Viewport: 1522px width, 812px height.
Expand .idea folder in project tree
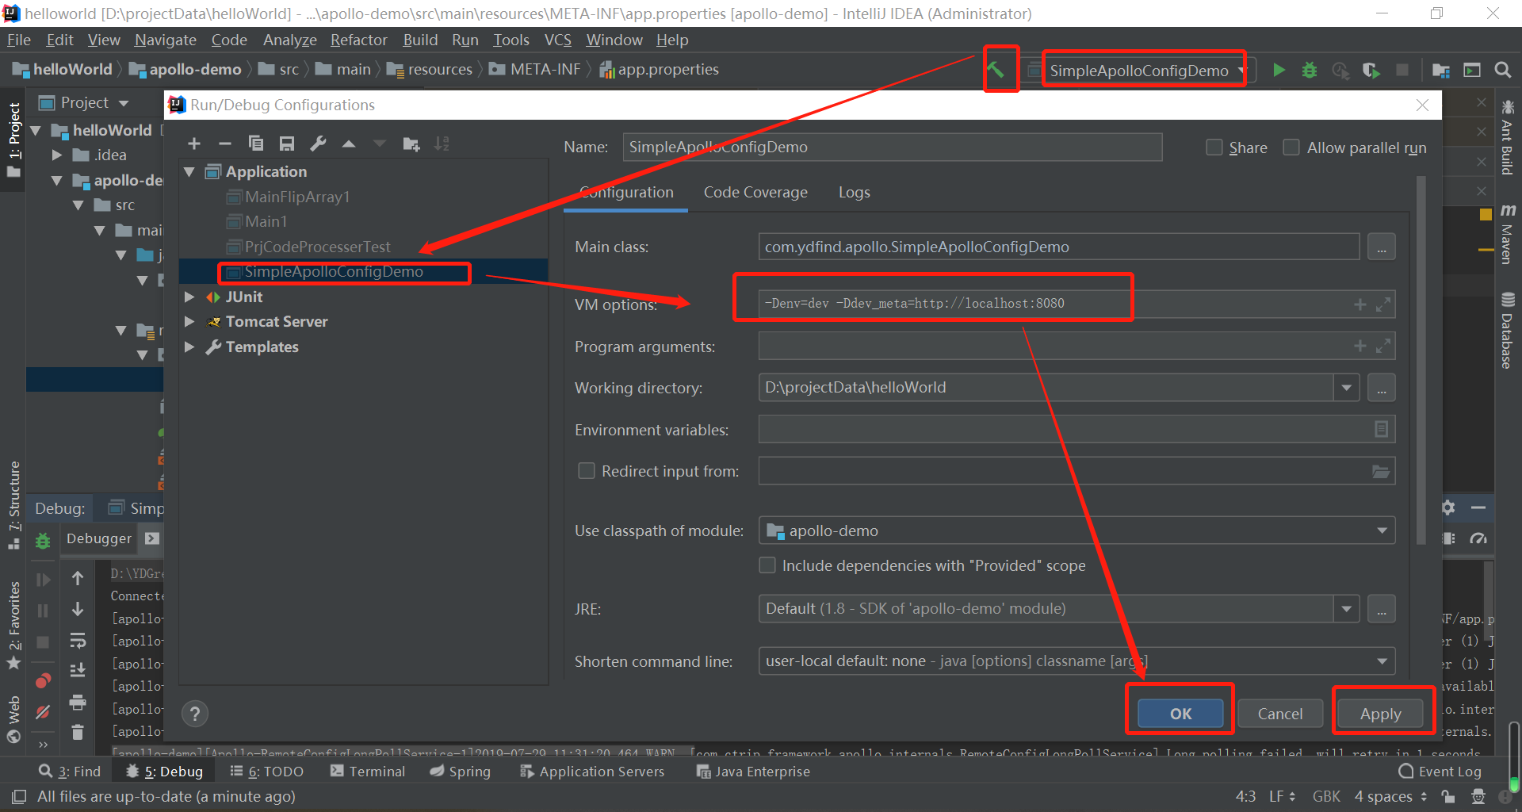[57, 155]
